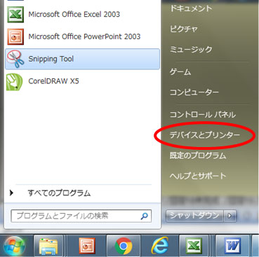Open 既定のプログラム

[198, 155]
